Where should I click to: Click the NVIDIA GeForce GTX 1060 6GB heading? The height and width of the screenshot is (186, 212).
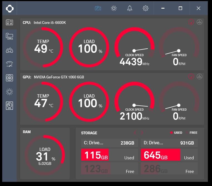59,77
